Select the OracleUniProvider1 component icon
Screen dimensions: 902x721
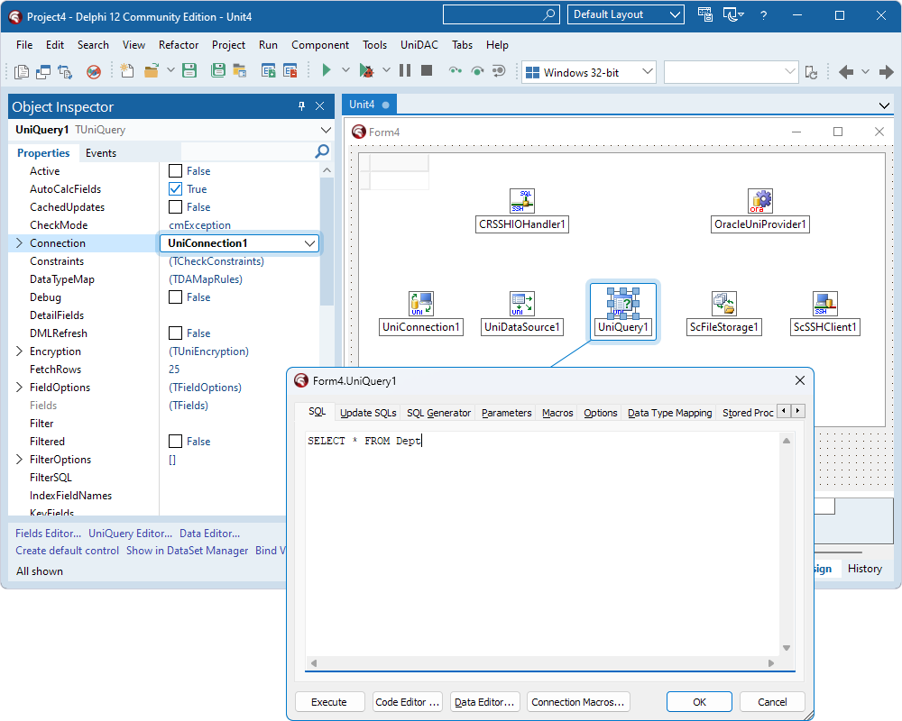tap(759, 200)
